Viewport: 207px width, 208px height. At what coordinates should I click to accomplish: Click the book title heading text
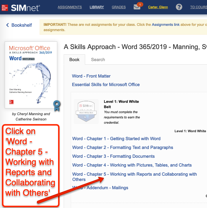[x=135, y=47]
